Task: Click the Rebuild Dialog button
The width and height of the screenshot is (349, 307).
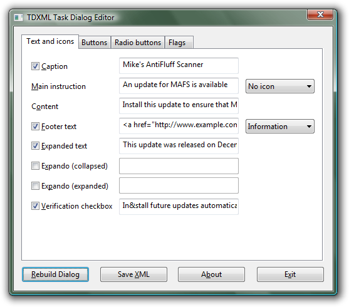Action: 55,274
